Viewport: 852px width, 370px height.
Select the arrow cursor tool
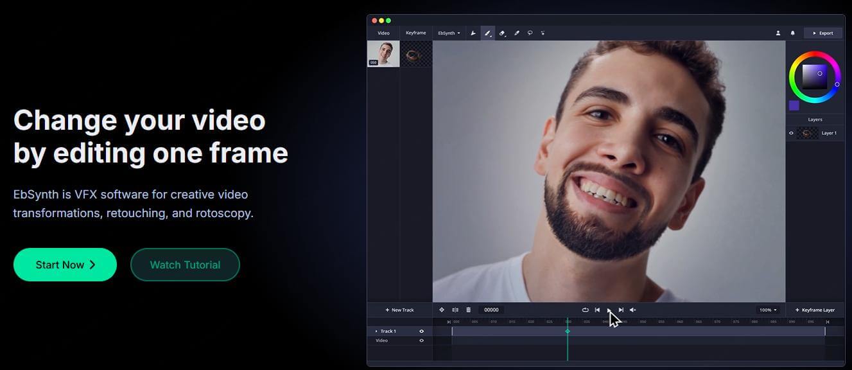[x=473, y=33]
